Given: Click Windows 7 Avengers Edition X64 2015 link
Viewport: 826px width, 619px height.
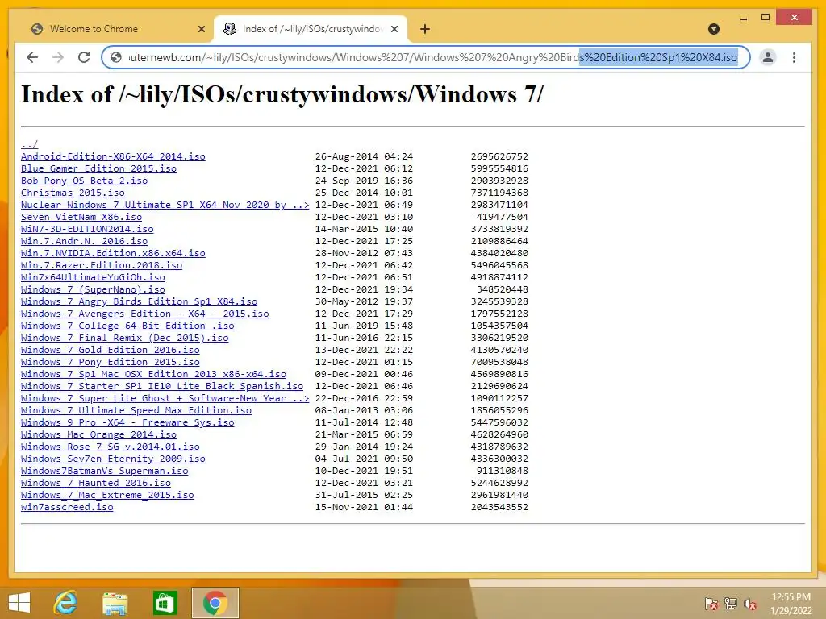Looking at the screenshot, I should tap(145, 314).
